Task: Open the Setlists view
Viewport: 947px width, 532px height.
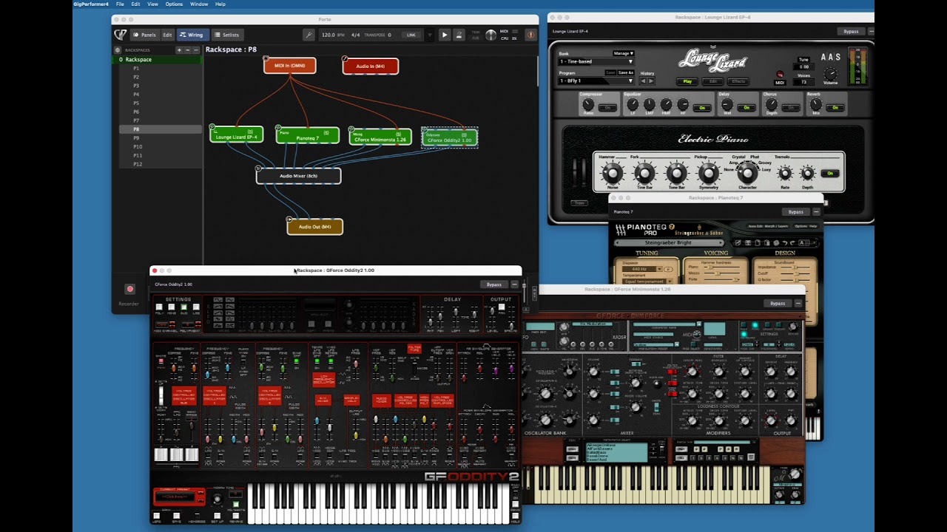Action: pyautogui.click(x=227, y=35)
